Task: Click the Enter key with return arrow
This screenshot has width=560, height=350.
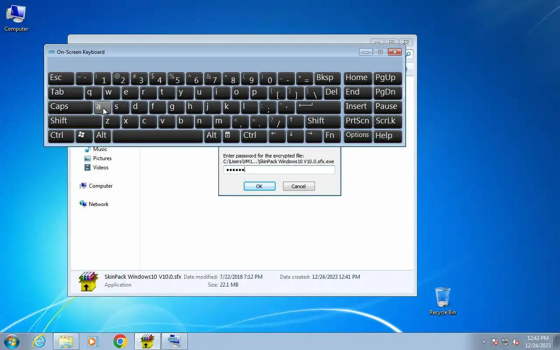Action: 318,107
